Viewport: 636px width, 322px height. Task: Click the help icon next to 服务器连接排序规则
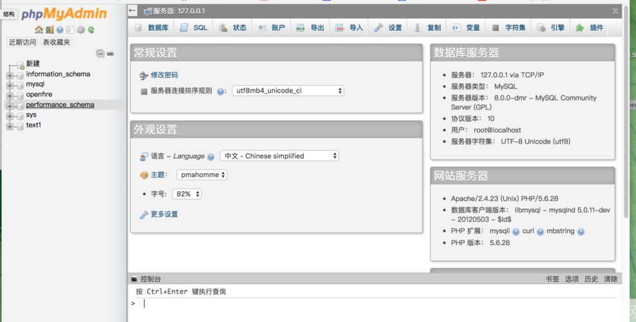220,91
